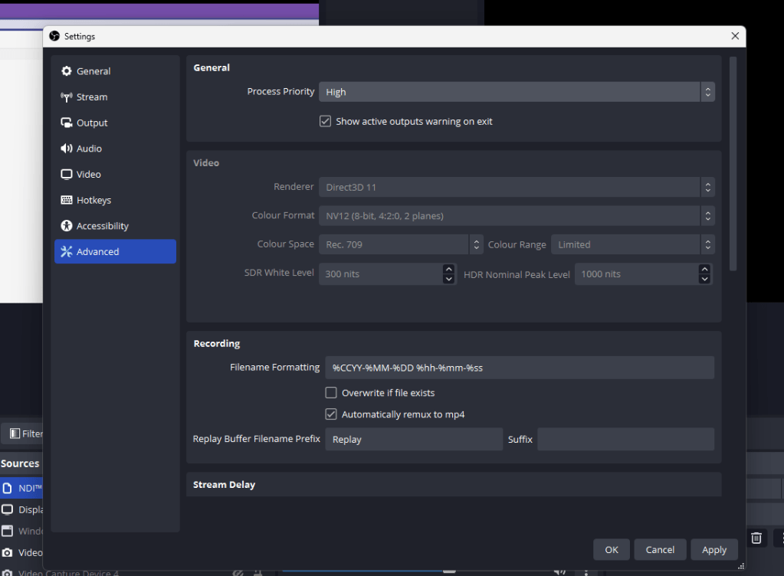Open the General settings section
The width and height of the screenshot is (784, 576).
pos(115,71)
